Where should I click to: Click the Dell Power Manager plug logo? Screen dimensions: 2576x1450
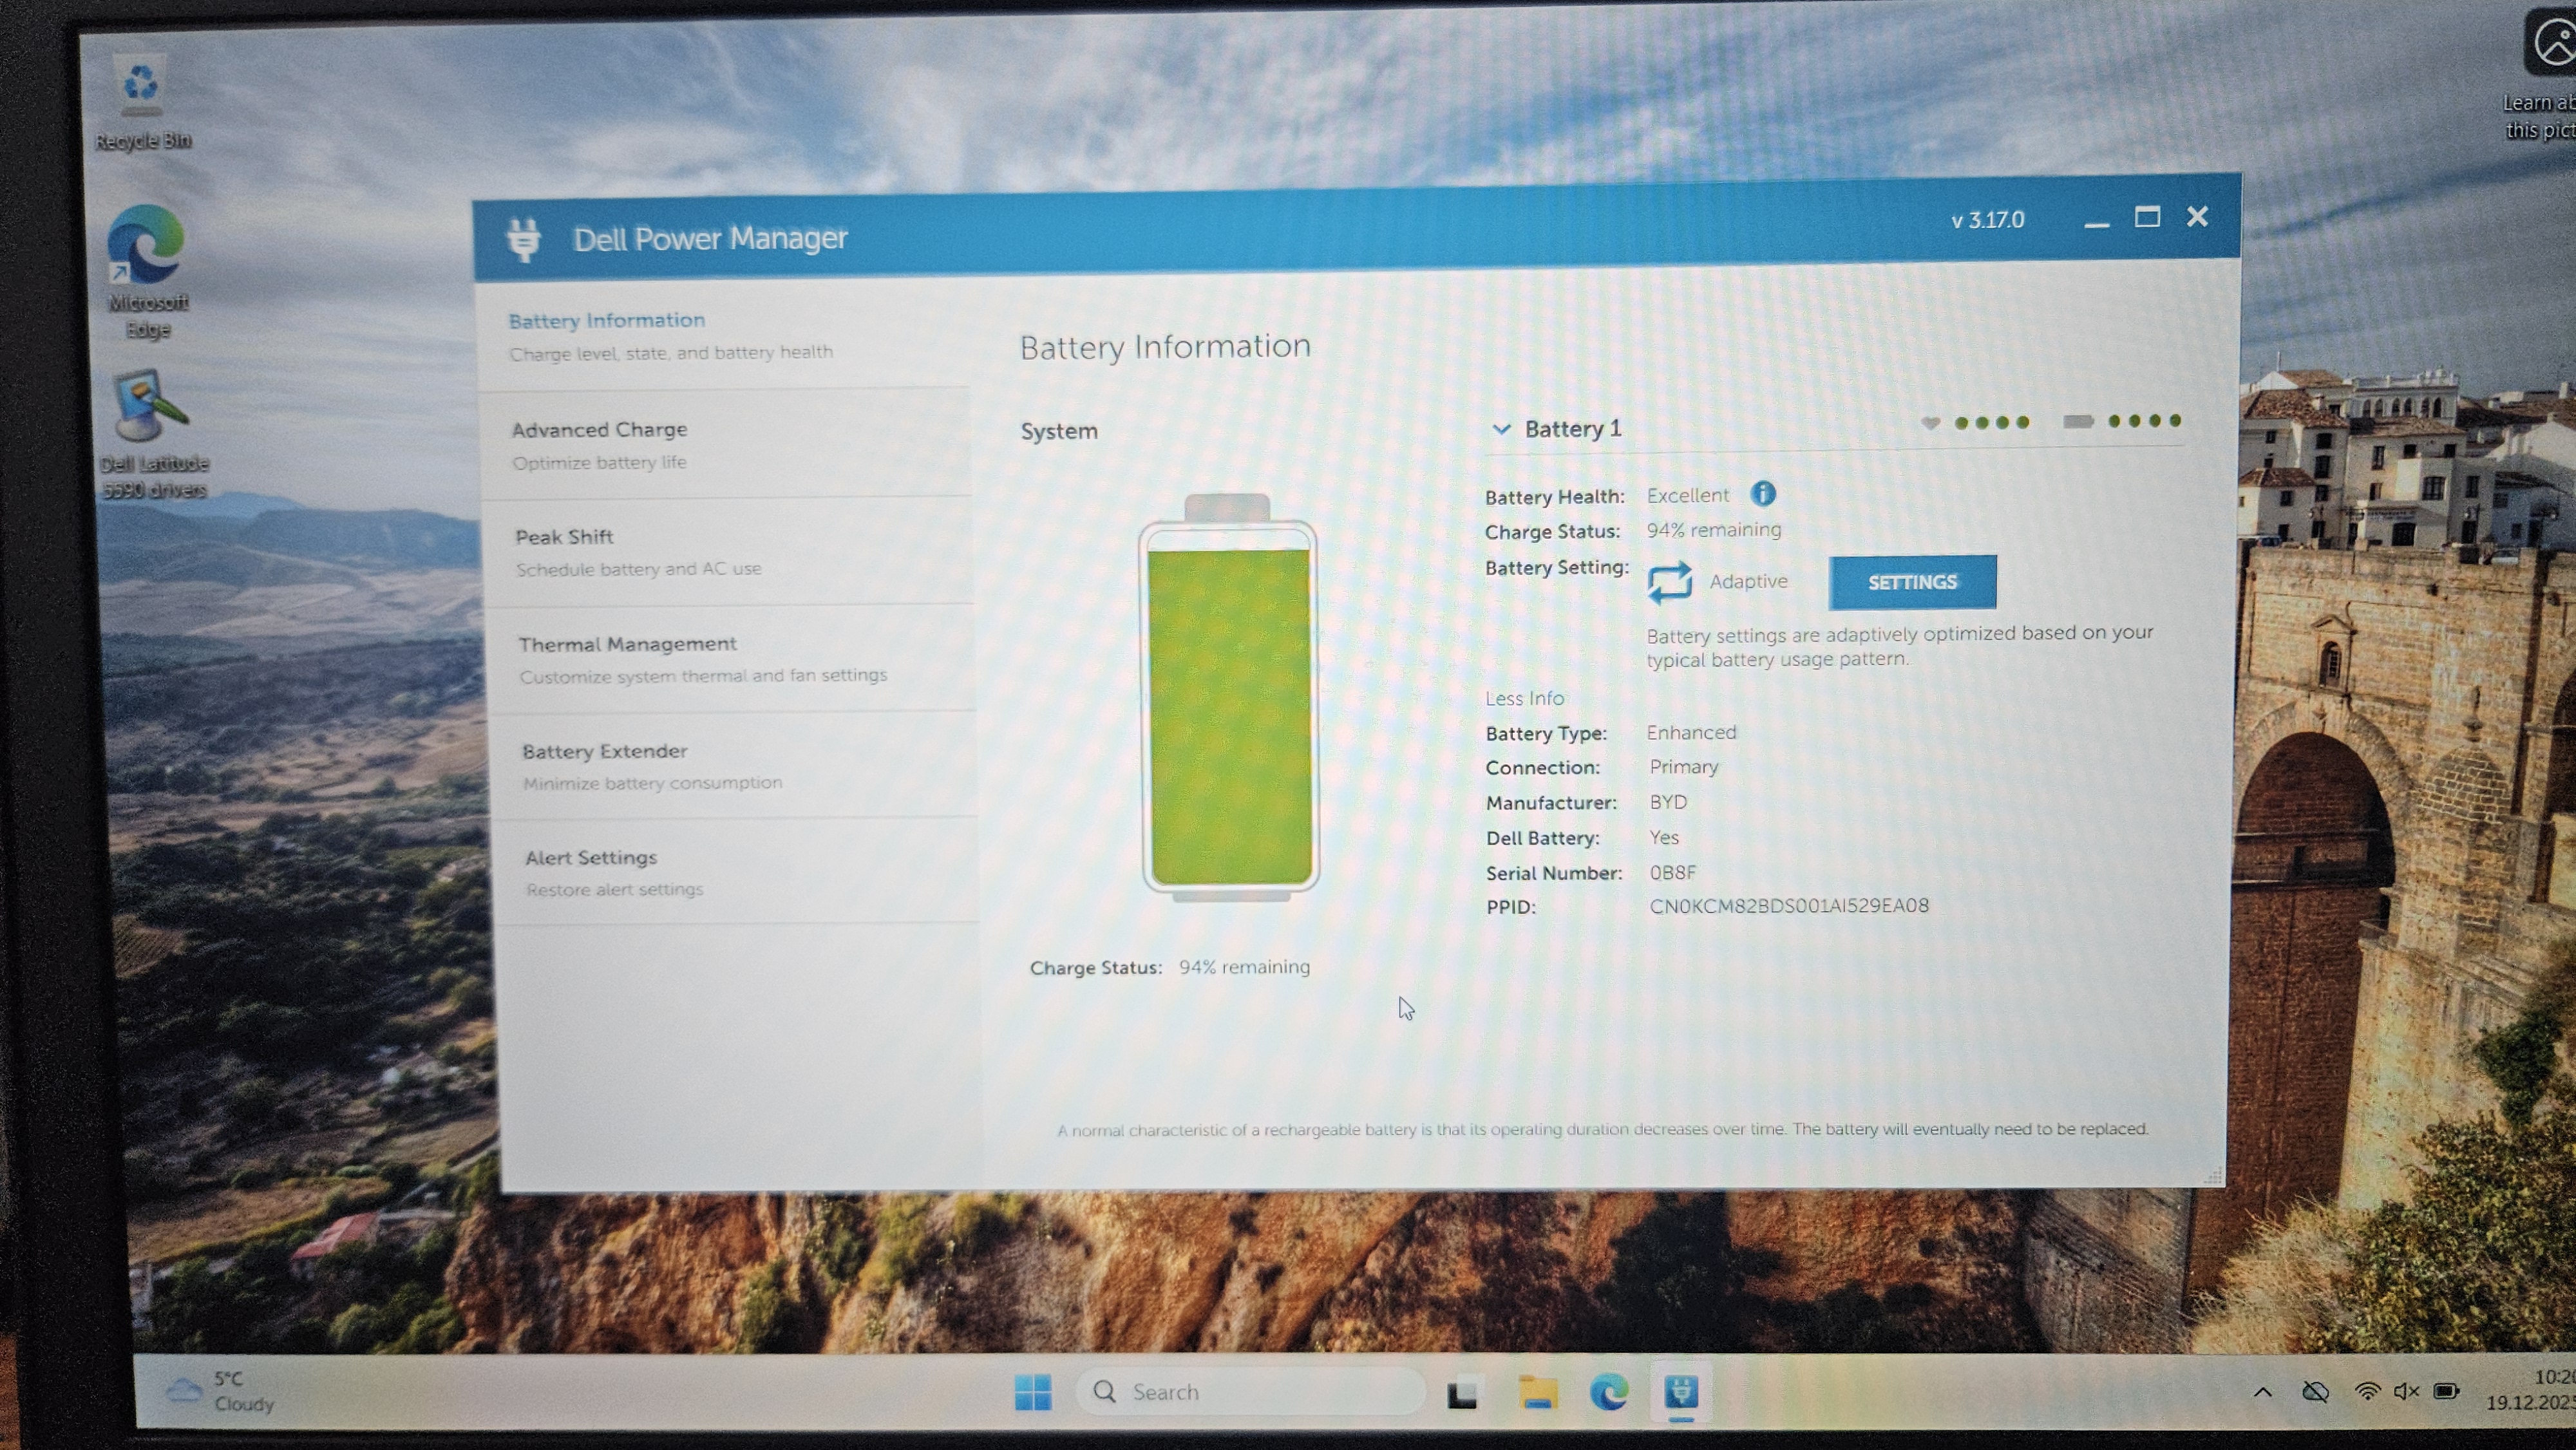(524, 240)
